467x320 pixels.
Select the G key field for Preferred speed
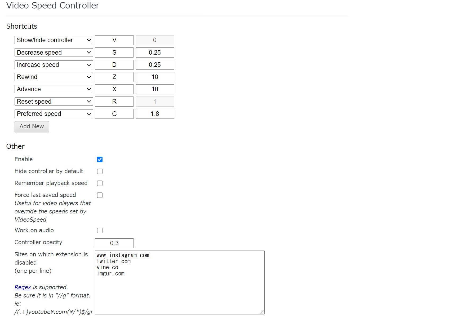point(114,114)
